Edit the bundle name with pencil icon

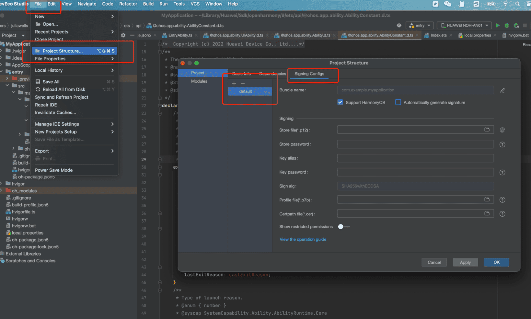point(502,90)
